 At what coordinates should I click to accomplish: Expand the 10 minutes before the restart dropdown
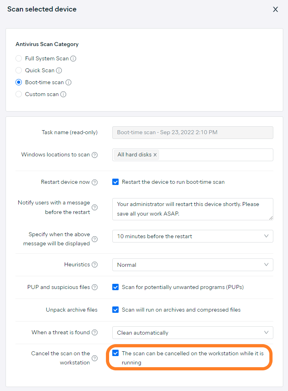[x=192, y=236]
